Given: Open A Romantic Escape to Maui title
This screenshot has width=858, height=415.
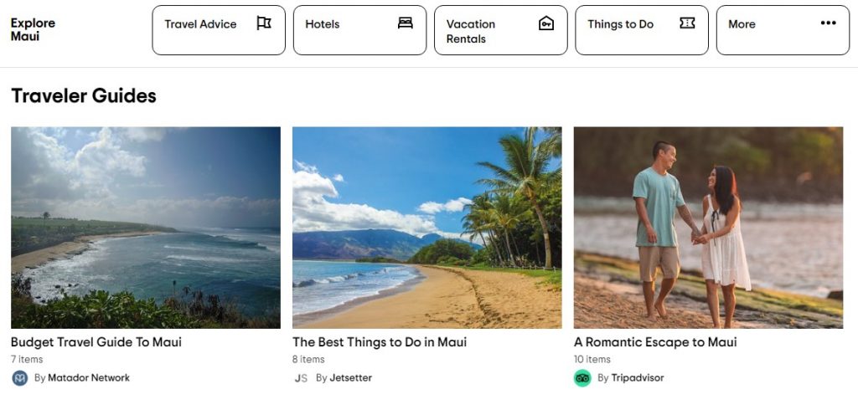Looking at the screenshot, I should point(655,342).
